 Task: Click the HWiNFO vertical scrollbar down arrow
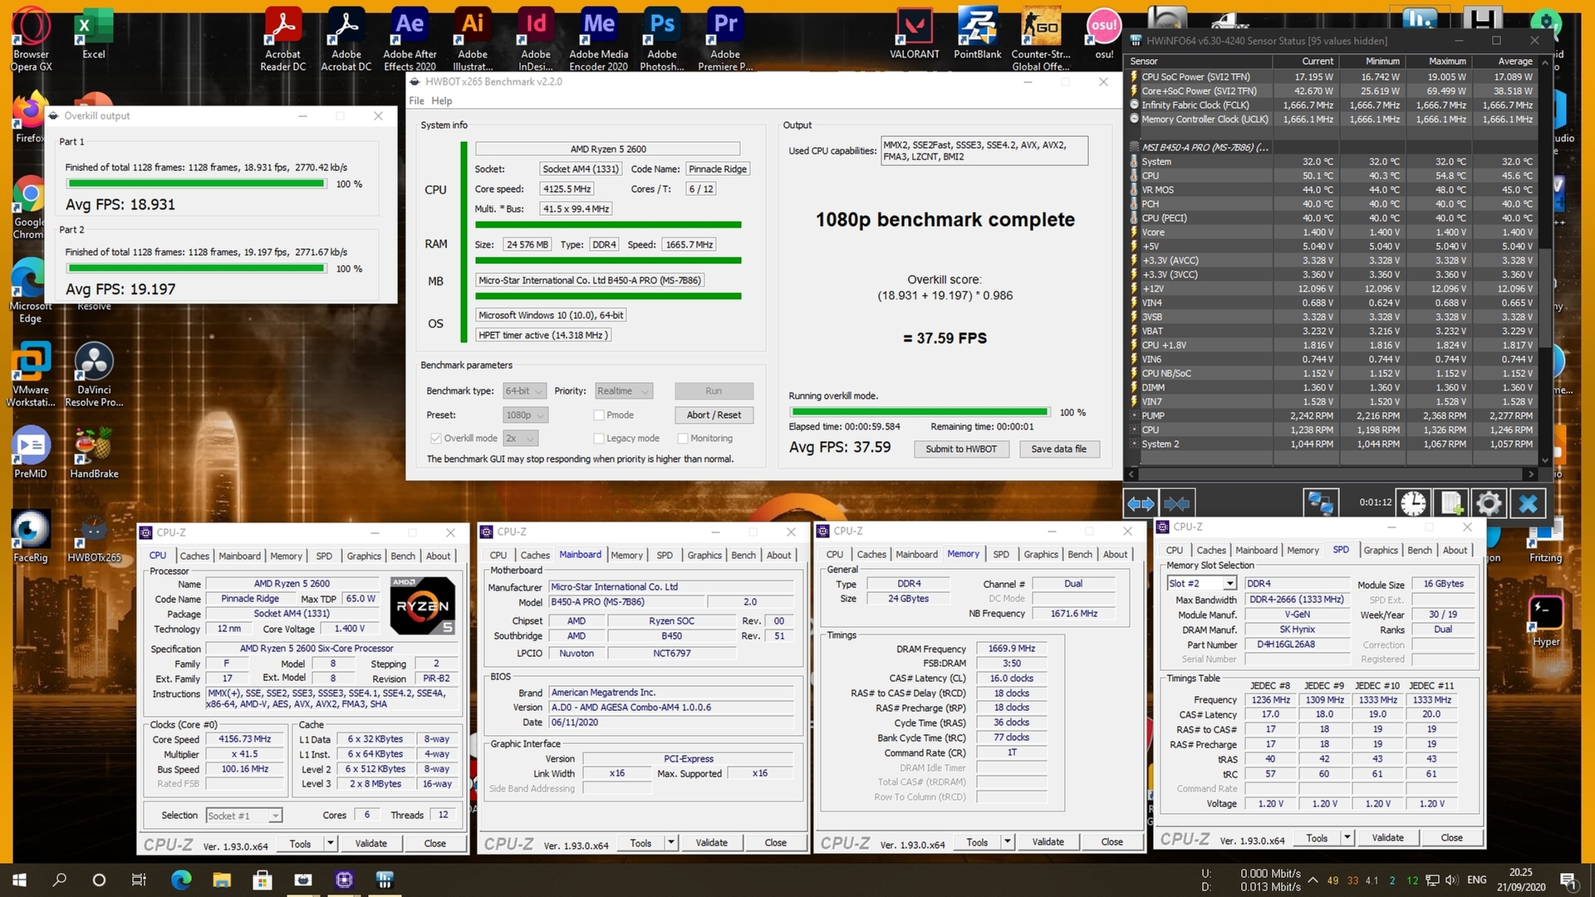point(1545,460)
